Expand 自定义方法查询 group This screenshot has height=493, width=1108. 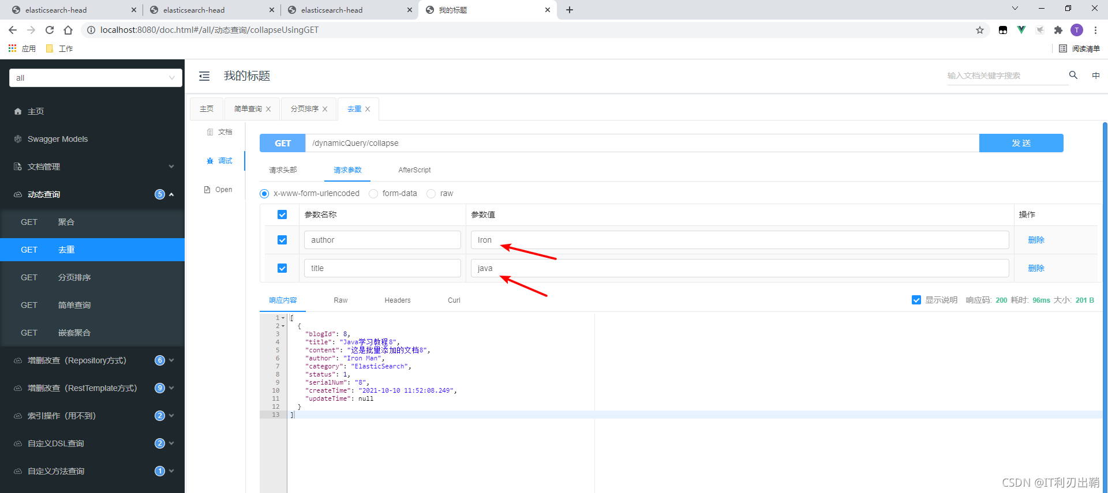(x=171, y=471)
